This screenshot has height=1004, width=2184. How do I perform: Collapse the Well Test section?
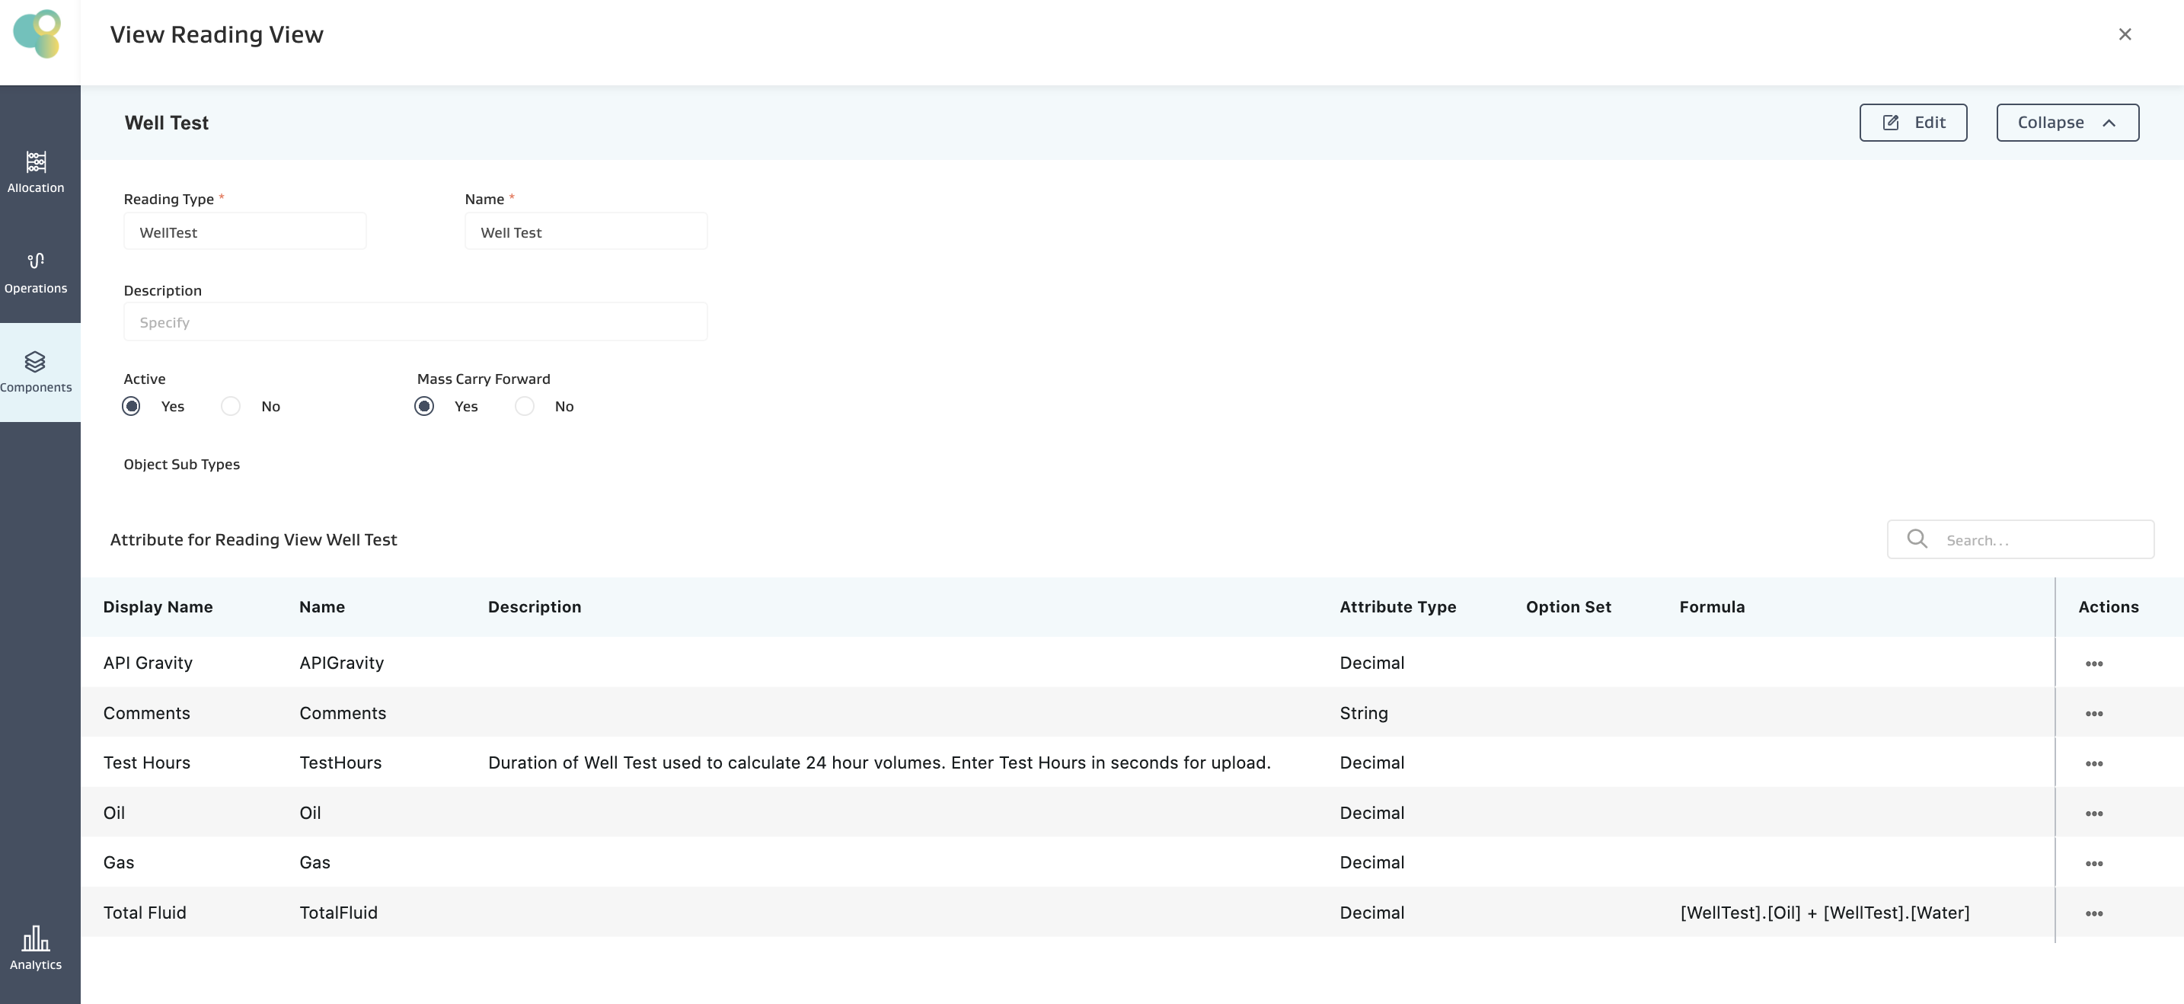pyautogui.click(x=2066, y=123)
